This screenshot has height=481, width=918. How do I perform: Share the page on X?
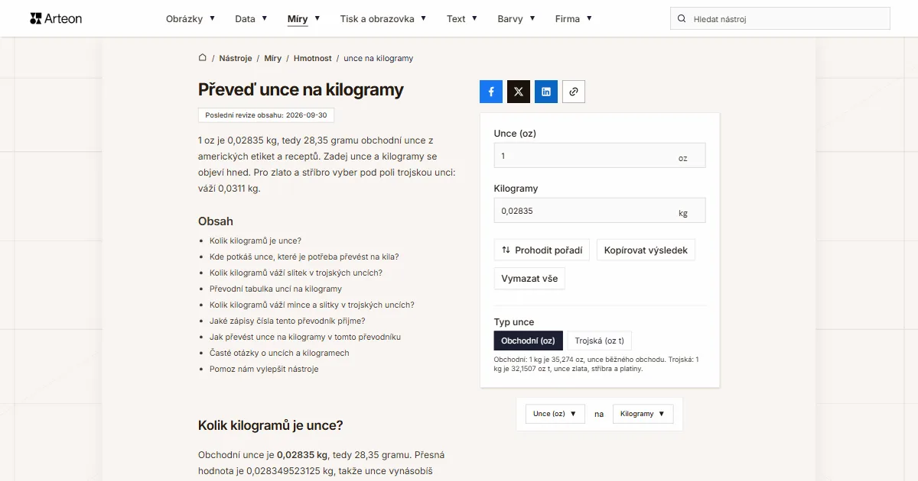[519, 92]
